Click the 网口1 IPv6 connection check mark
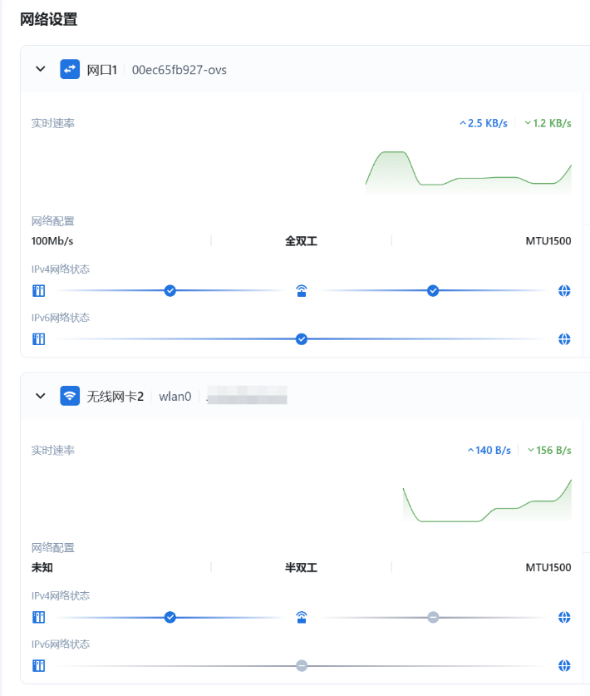The width and height of the screenshot is (590, 696). tap(302, 339)
